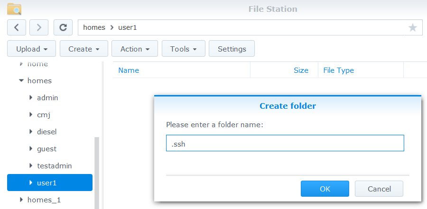Confirm folder creation with OK
The height and width of the screenshot is (209, 427).
(x=325, y=189)
